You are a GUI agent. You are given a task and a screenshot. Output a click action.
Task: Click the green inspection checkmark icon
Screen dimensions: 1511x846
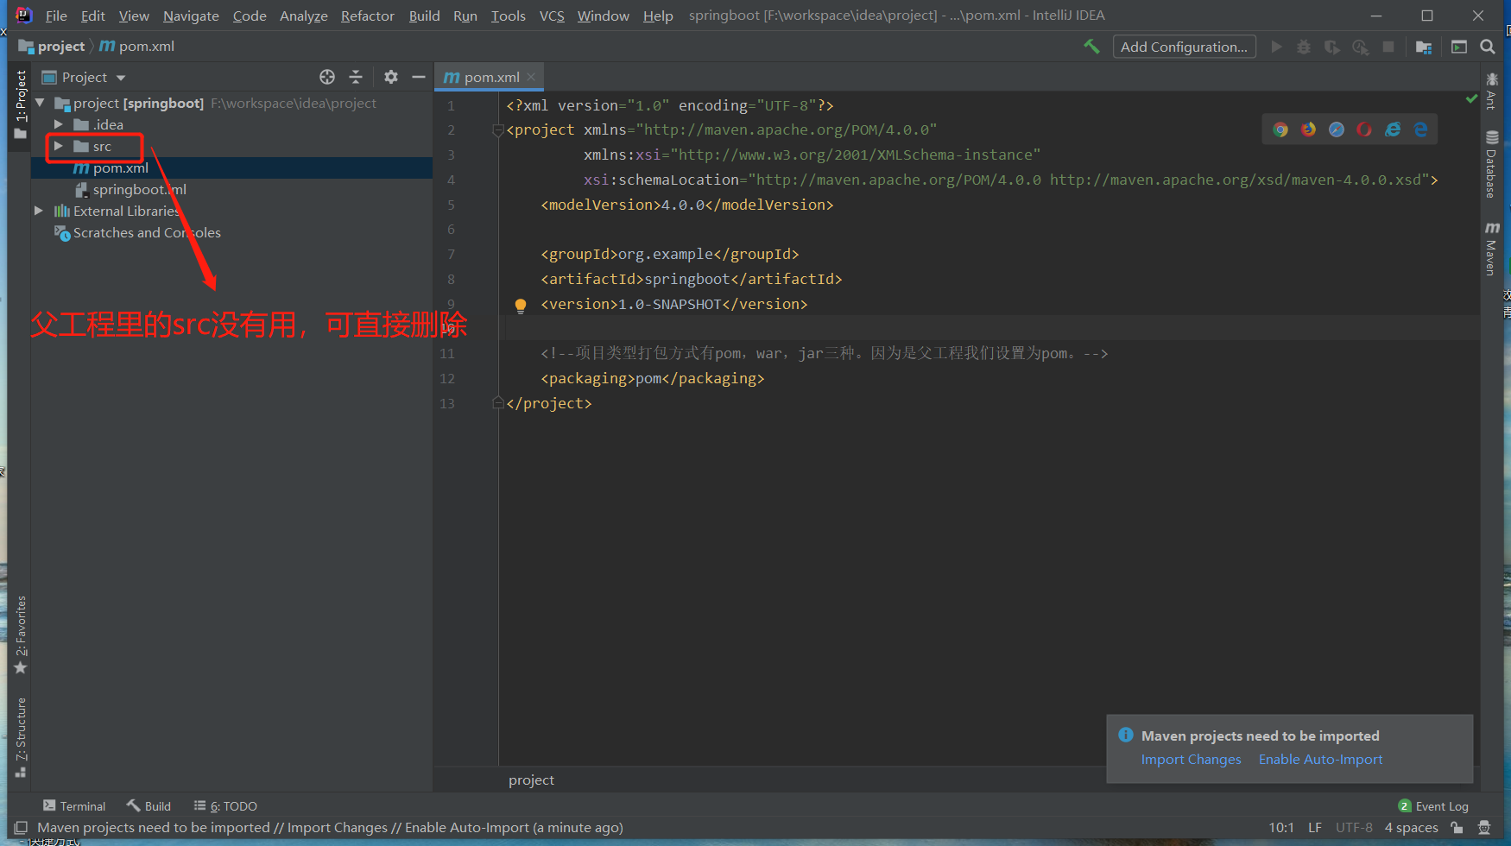pyautogui.click(x=1471, y=98)
